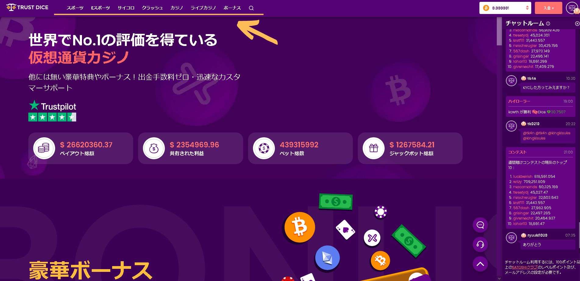Open the user profile avatar icon
Image resolution: width=580 pixels, height=281 pixels.
pyautogui.click(x=571, y=8)
